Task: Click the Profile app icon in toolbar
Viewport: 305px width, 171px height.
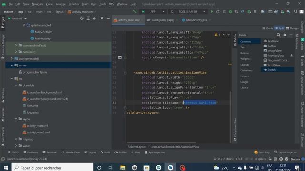Action: point(243,11)
